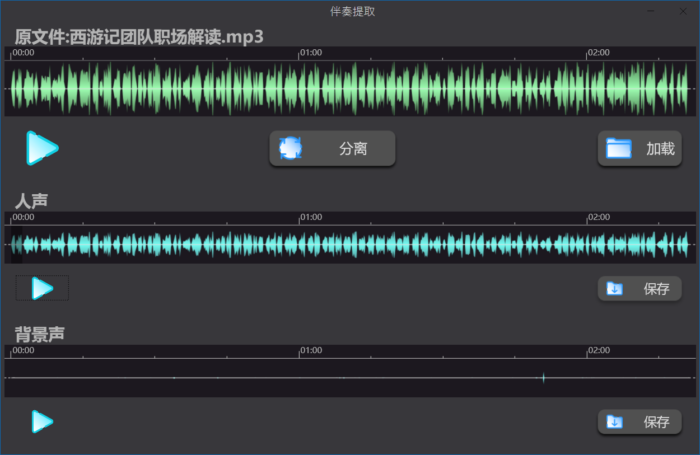Seek to 01:00 on the 人声 timeline
This screenshot has height=455, width=700.
(x=300, y=218)
